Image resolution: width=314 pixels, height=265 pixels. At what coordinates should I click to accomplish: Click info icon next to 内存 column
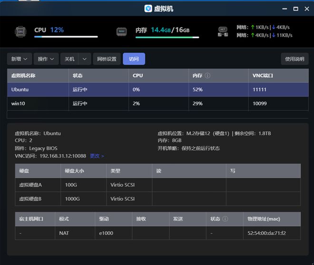tap(207, 76)
